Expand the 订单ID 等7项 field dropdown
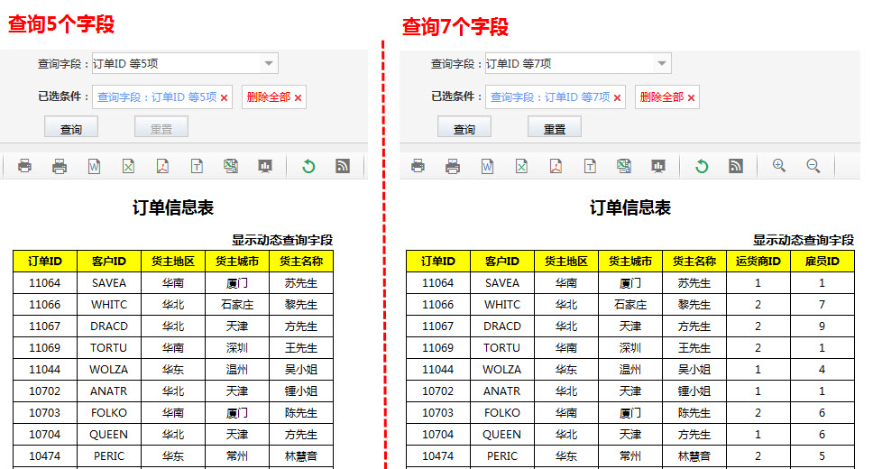 [661, 63]
